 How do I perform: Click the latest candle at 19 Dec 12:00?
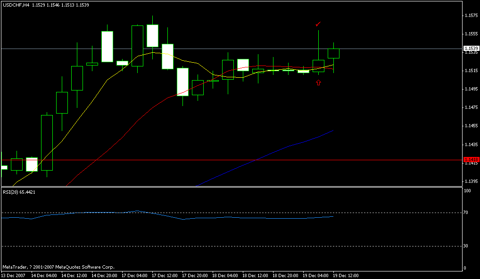tap(333, 53)
